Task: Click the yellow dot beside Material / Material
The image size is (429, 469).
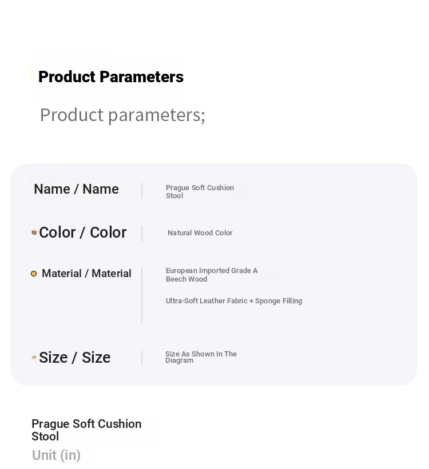Action: (34, 274)
